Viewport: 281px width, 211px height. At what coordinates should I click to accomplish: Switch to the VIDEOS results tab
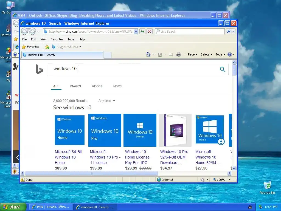97,86
